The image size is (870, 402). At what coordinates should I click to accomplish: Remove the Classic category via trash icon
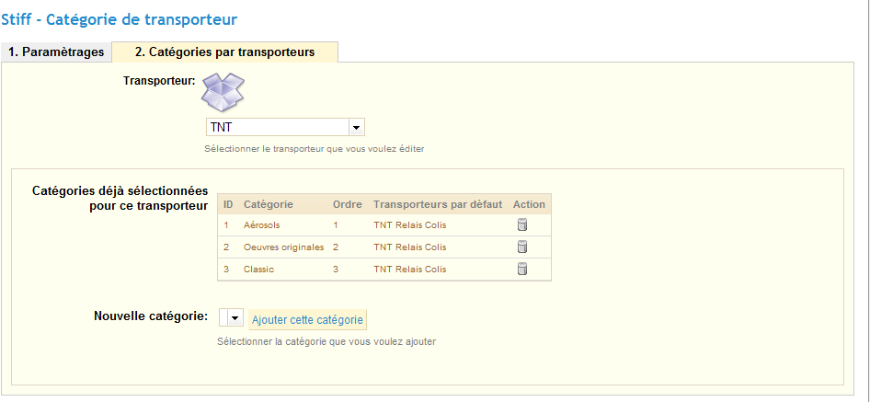tap(522, 269)
